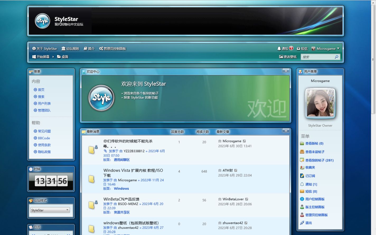Open topic Windows Vista 扩展内核 教程/ISO下载
The width and height of the screenshot is (376, 235).
133,173
